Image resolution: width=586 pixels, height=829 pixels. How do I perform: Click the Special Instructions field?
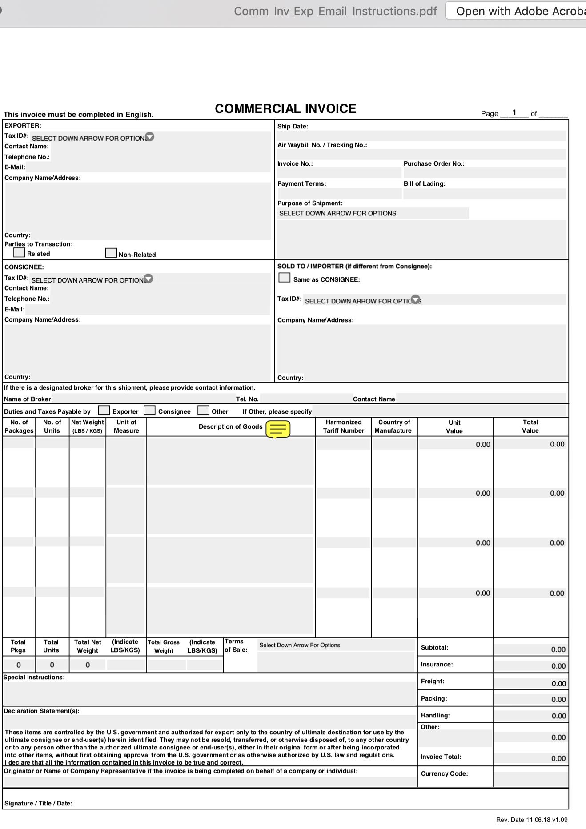click(209, 693)
